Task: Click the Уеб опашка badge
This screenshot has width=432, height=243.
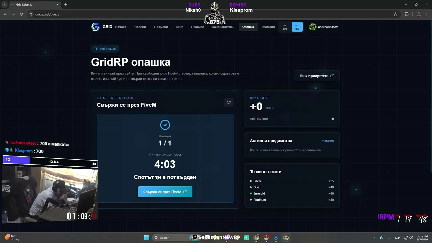Action: coord(105,49)
